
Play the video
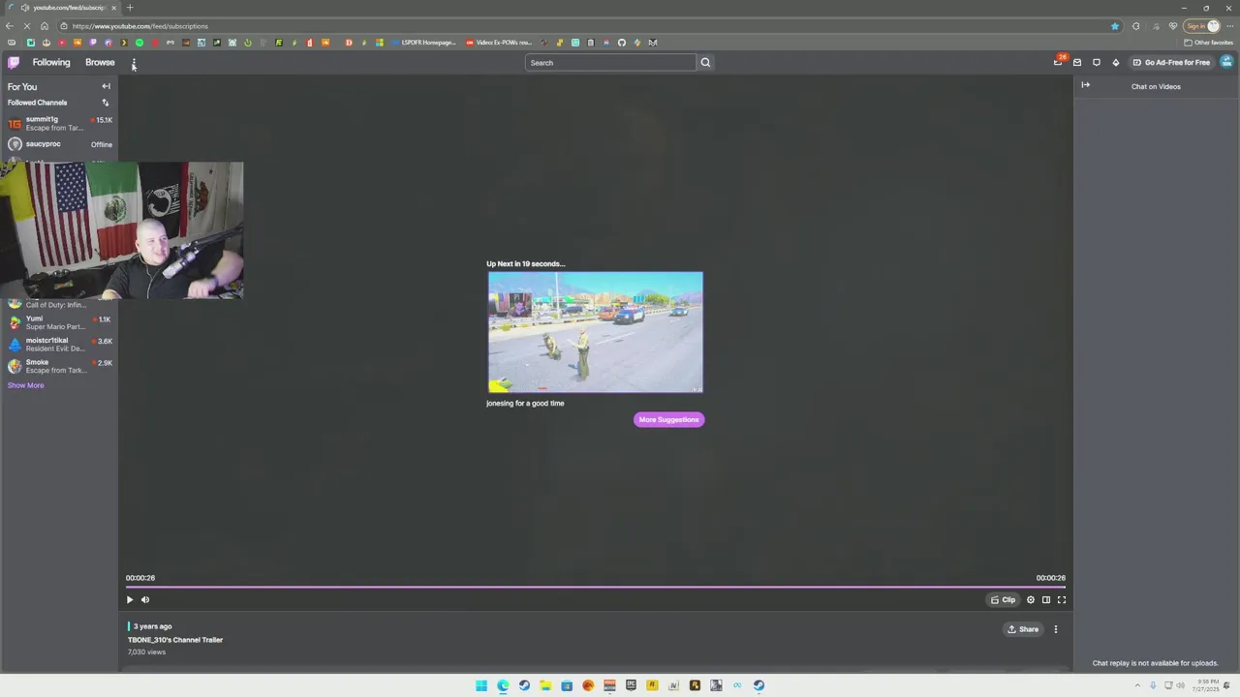(x=130, y=599)
